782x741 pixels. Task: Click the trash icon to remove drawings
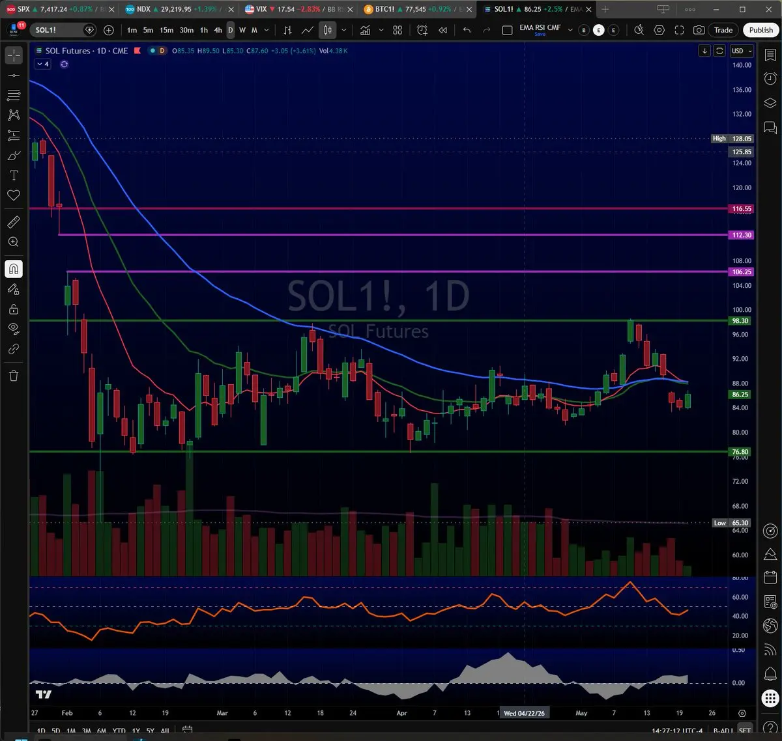tap(13, 376)
